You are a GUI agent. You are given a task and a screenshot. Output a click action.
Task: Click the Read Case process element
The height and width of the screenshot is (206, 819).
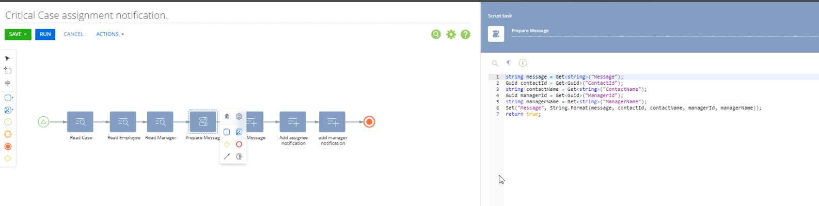coord(80,122)
